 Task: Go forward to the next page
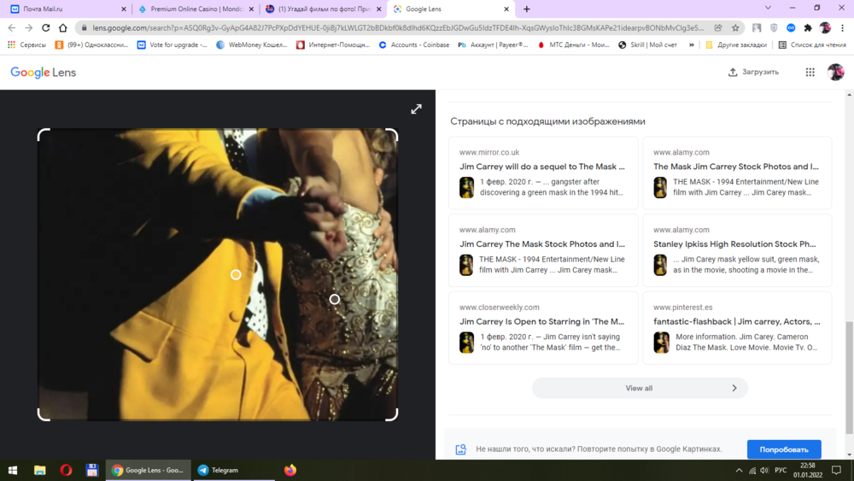pos(29,28)
